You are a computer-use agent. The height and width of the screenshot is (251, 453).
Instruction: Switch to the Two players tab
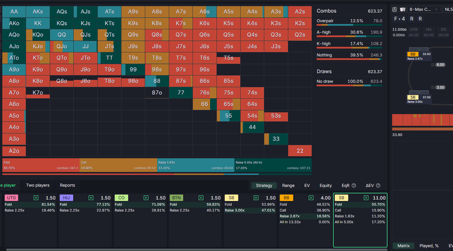click(38, 185)
